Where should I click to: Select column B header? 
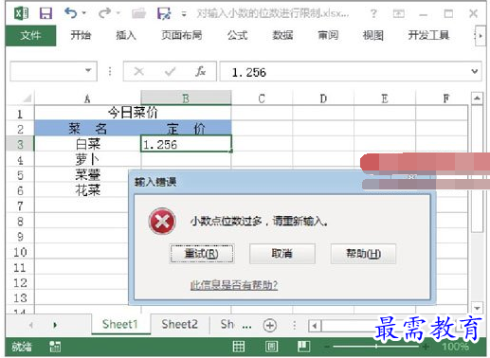186,98
